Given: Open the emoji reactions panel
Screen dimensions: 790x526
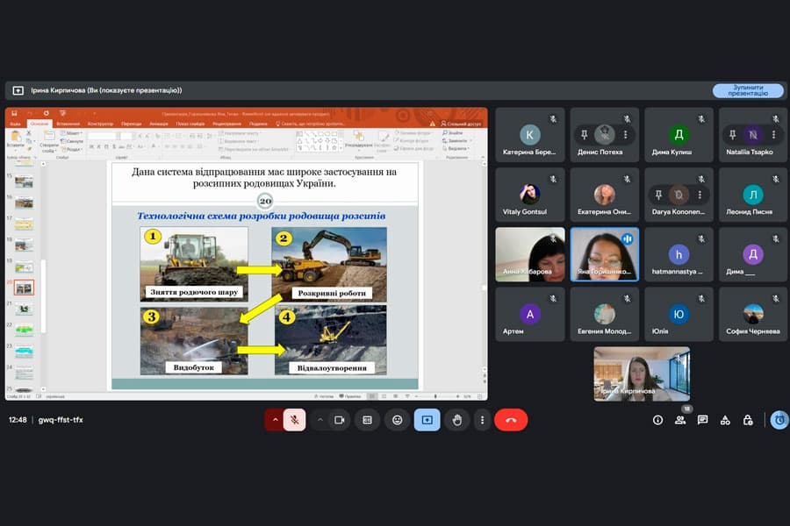Looking at the screenshot, I should (397, 420).
